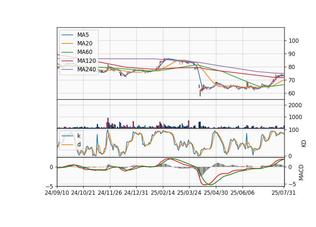Screen dimensions: 316x227
Task: Click the purple MA240 legend line sample
Action: click(x=67, y=69)
